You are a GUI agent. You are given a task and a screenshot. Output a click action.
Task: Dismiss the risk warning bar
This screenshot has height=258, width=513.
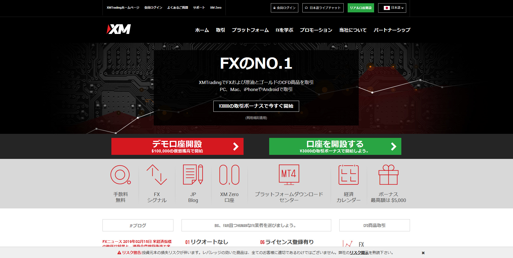coord(423,253)
